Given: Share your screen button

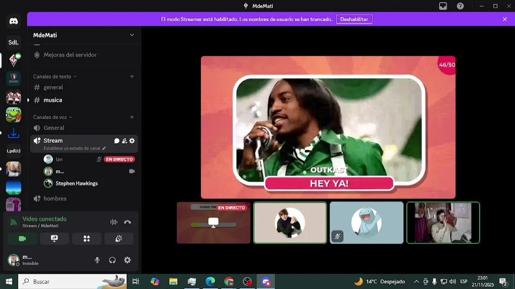Looking at the screenshot, I should (55, 238).
